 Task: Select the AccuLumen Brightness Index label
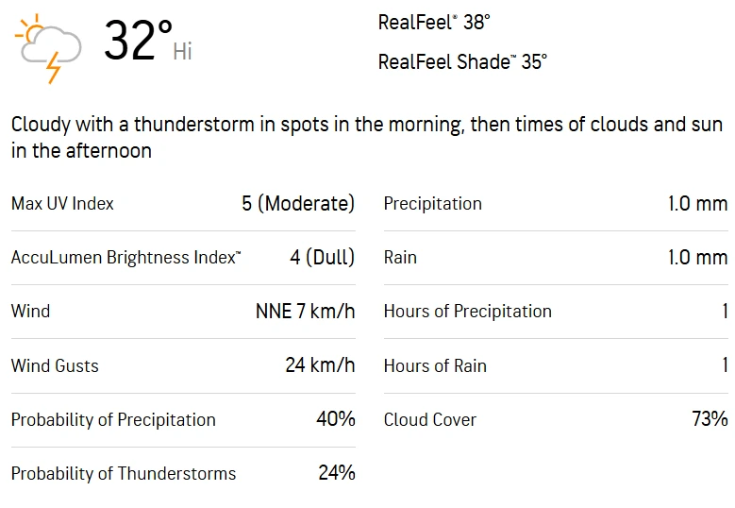(125, 258)
